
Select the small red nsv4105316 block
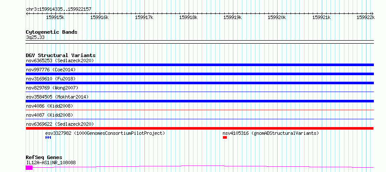pos(225,137)
